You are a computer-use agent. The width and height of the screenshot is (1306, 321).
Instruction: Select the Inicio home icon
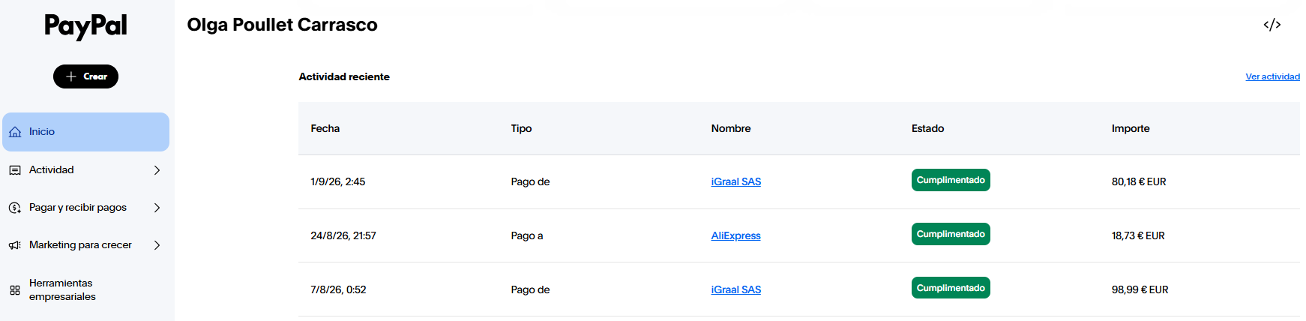tap(15, 132)
